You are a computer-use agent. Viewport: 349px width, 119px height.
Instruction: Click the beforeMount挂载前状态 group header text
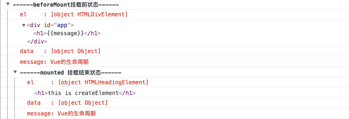pyautogui.click(x=66, y=5)
